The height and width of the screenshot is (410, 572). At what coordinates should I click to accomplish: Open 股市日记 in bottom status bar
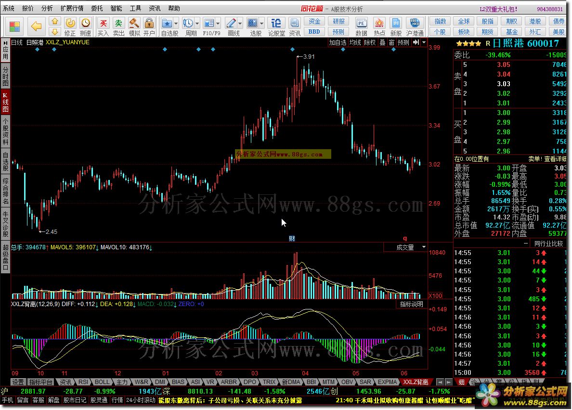click(x=75, y=400)
